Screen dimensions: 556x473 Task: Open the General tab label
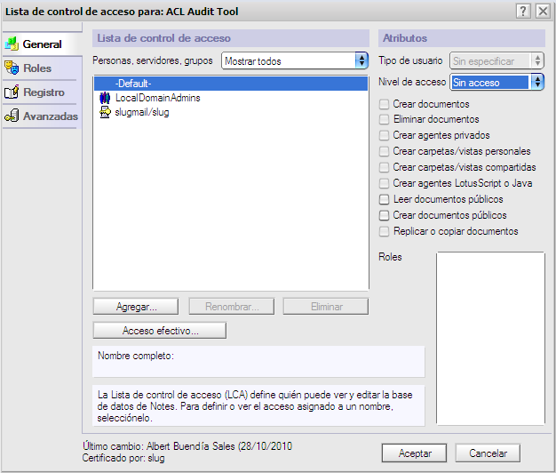[x=43, y=44]
